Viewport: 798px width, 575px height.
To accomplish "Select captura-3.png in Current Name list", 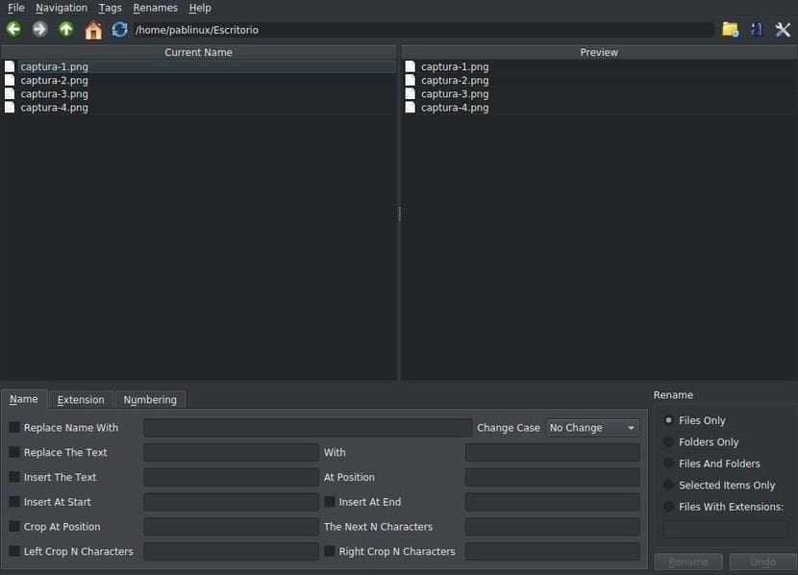I will coord(55,94).
